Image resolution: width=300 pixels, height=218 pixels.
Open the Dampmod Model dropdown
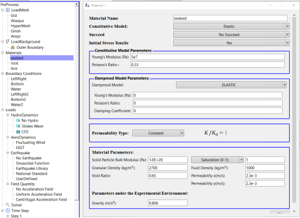pyautogui.click(x=231, y=85)
